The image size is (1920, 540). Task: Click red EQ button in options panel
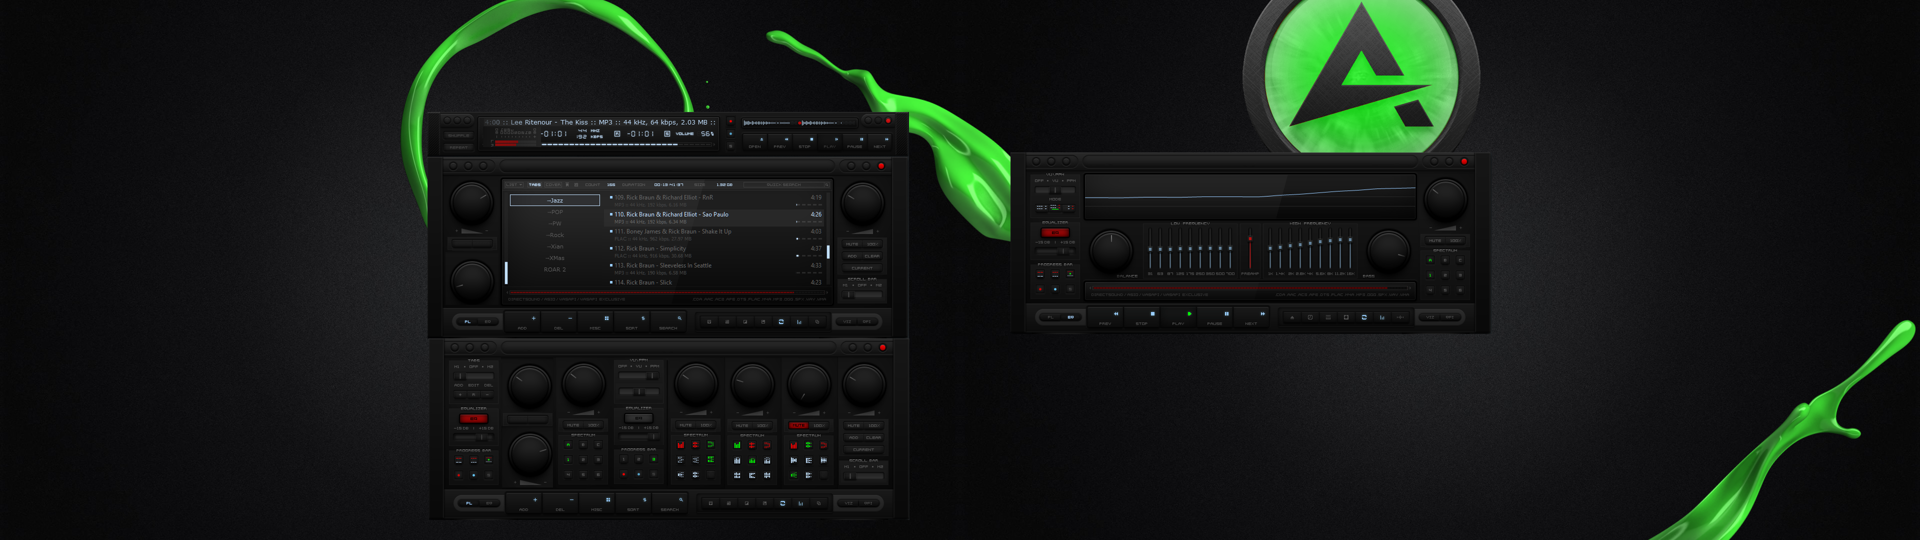[x=474, y=418]
